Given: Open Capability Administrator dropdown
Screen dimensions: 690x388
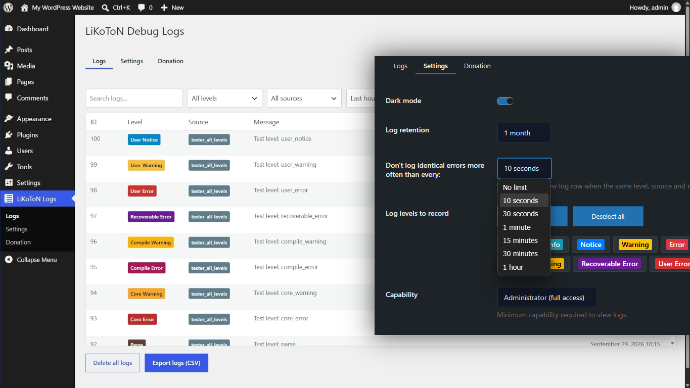Looking at the screenshot, I should [547, 298].
